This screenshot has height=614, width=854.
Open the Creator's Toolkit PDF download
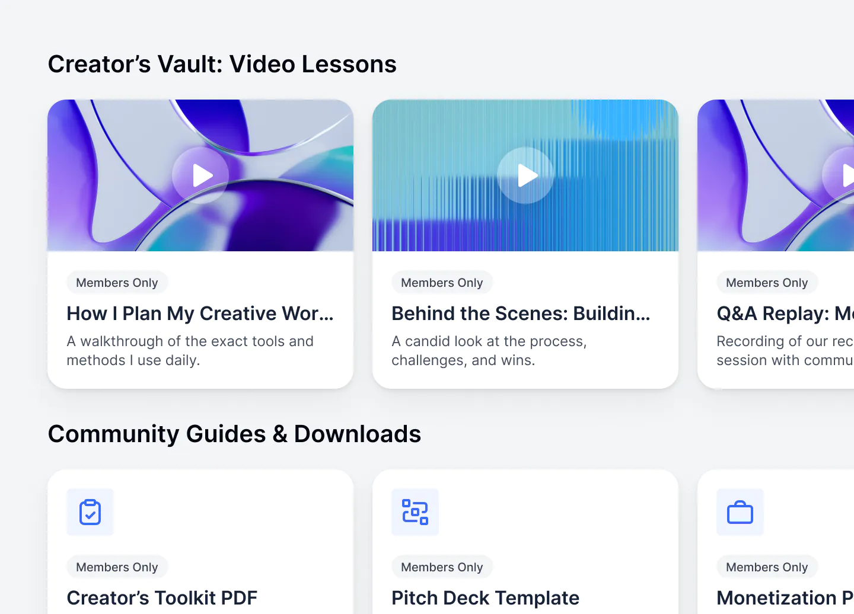162,598
